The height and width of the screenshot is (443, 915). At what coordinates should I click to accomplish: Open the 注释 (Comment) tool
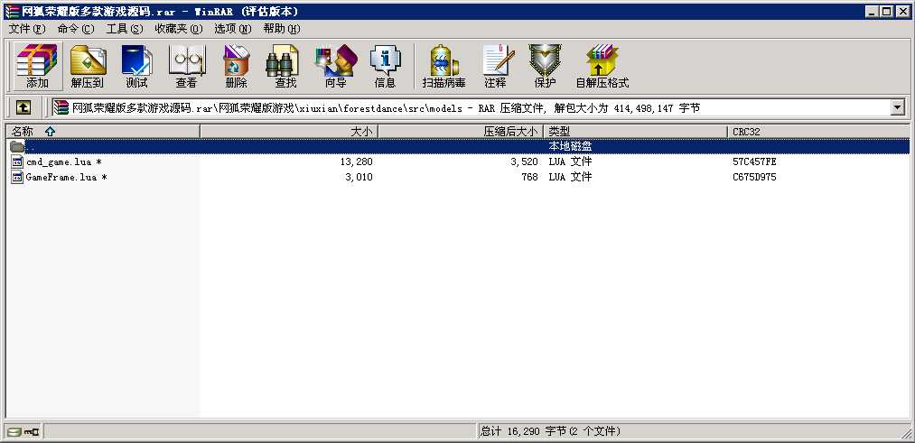pyautogui.click(x=496, y=66)
